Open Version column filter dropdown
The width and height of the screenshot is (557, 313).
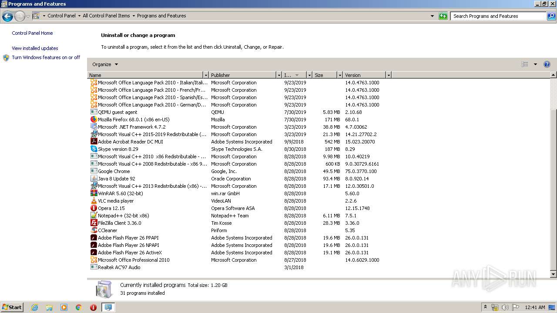click(x=389, y=75)
